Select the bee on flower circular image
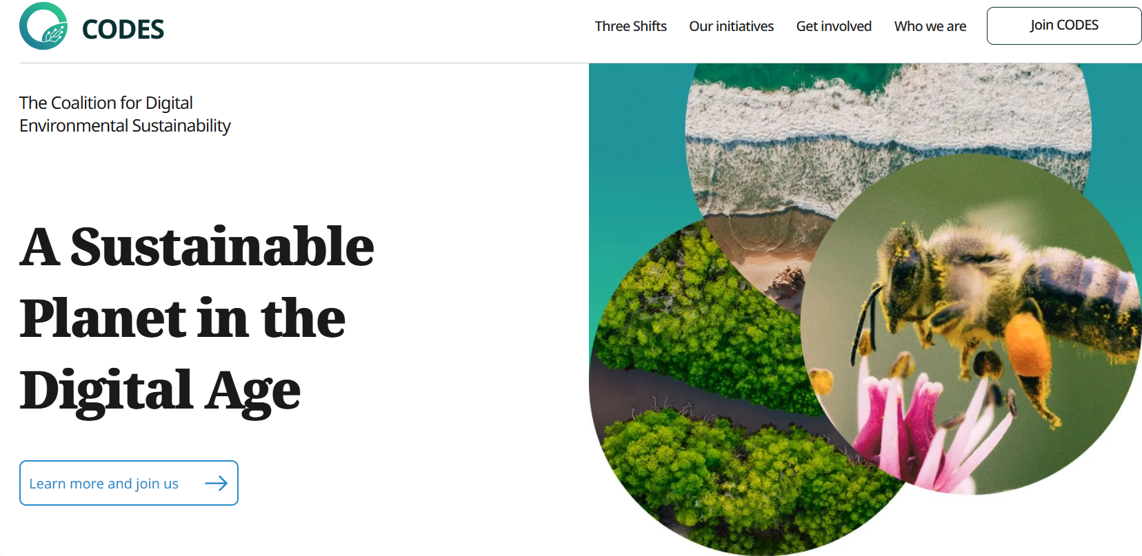This screenshot has width=1142, height=556. [x=971, y=324]
